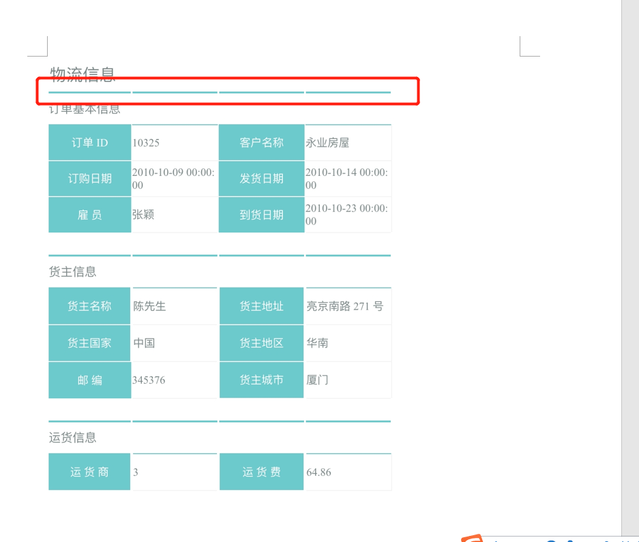639x542 pixels.
Task: Click the 运货信息 section heading
Action: point(72,438)
